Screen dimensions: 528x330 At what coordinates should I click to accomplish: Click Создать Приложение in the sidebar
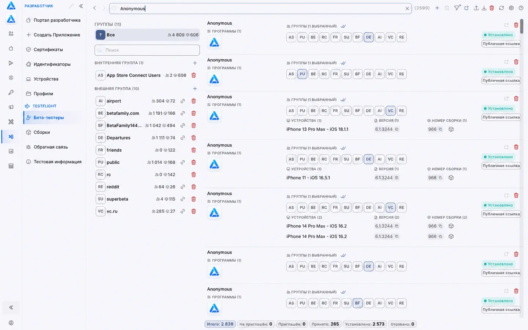point(53,35)
